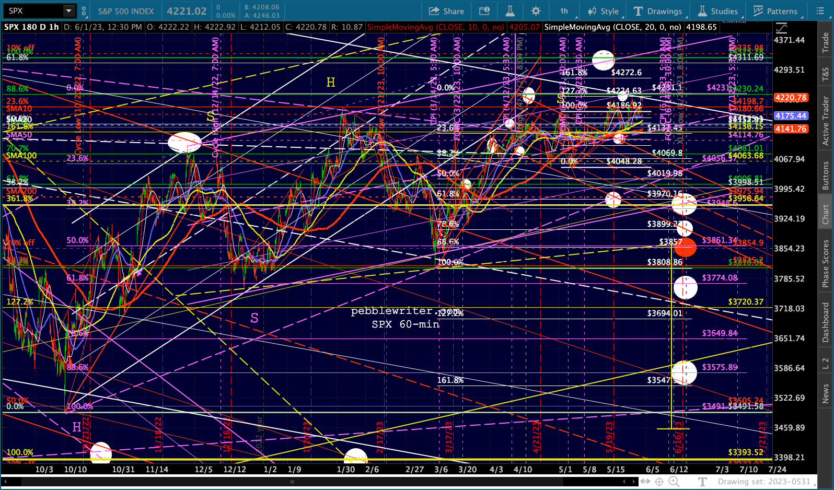Click the flask quick-study icon
Screen dimensions: 834x490
510,11
